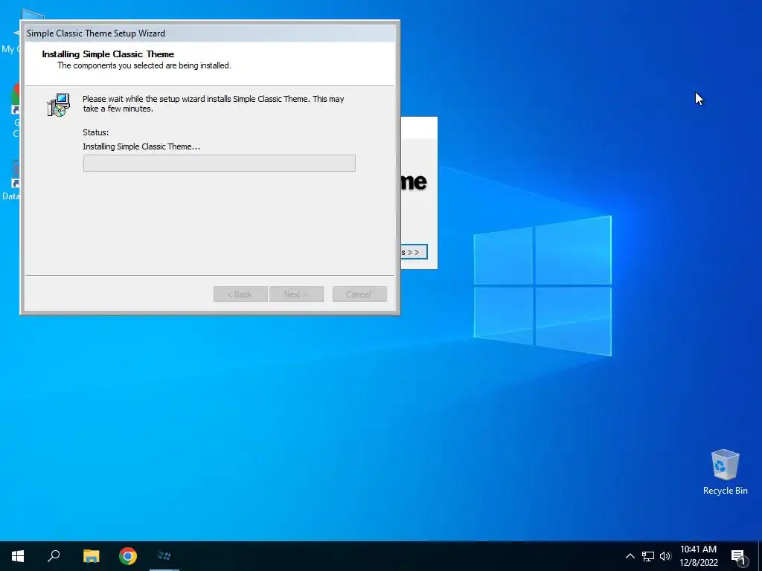762x571 pixels.
Task: Open the clock showing 10:41 AM
Action: pyautogui.click(x=698, y=556)
